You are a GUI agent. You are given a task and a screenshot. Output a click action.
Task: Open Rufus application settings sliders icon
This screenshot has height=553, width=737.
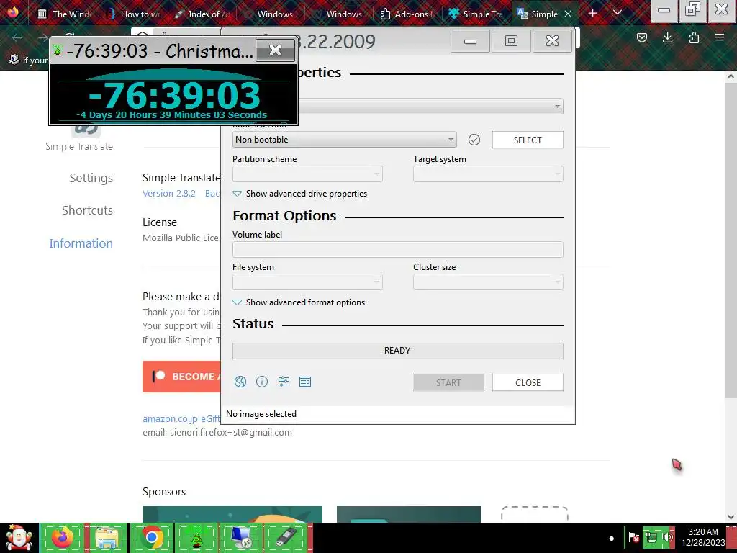284,382
